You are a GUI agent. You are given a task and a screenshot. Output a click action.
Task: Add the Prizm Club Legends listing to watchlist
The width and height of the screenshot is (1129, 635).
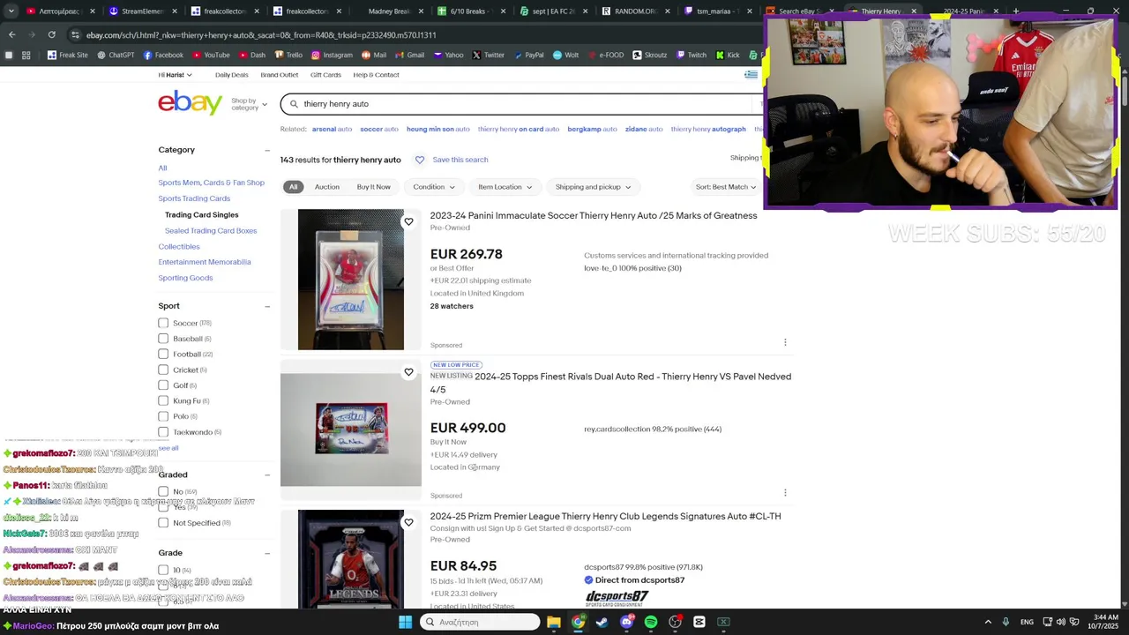[408, 522]
